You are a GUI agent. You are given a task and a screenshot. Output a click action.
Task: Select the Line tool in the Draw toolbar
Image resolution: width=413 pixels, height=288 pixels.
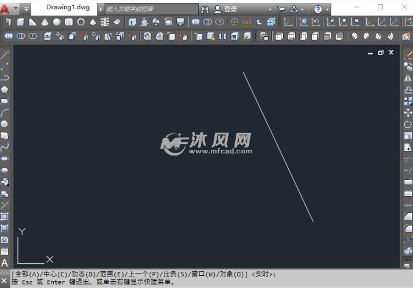click(x=5, y=55)
